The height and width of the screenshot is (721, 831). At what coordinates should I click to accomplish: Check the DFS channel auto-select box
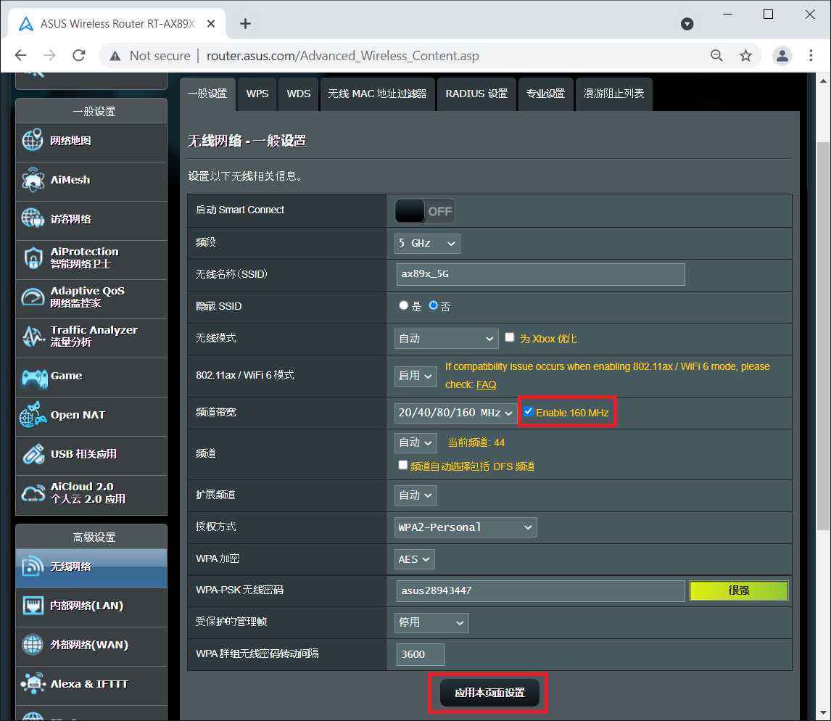[x=402, y=465]
